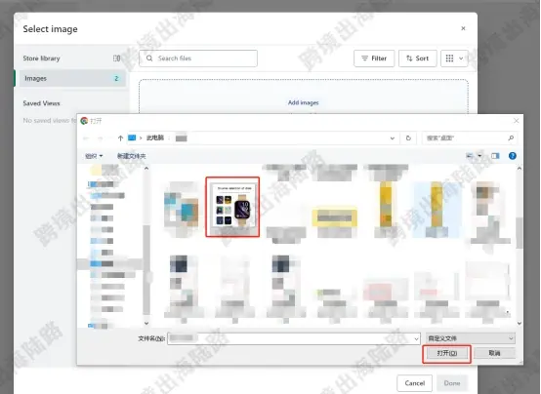Screen dimensions: 541x394
Task: Click the forward arrow in file dialog
Action: coord(101,138)
